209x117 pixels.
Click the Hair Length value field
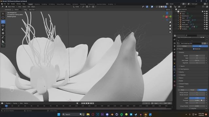[x=197, y=60]
